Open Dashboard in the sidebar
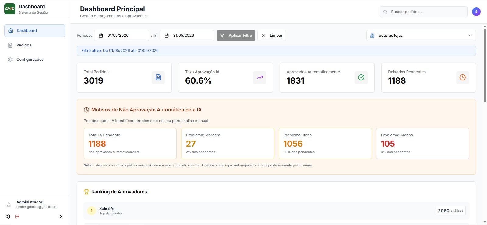487x225 pixels. point(35,31)
